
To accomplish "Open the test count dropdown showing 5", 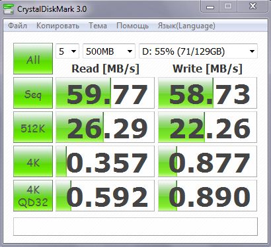I will 67,51.
